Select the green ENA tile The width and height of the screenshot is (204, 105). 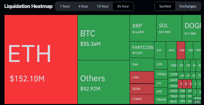click(142, 64)
